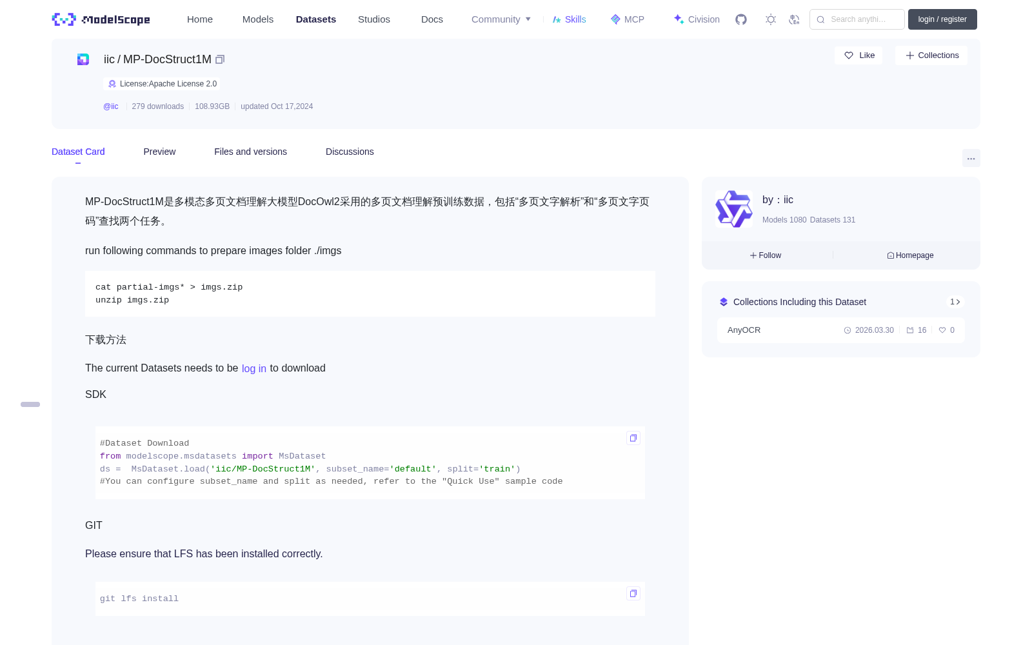The image size is (1032, 645).
Task: Click the 'unzip imgs.zip' code line
Action: [132, 300]
